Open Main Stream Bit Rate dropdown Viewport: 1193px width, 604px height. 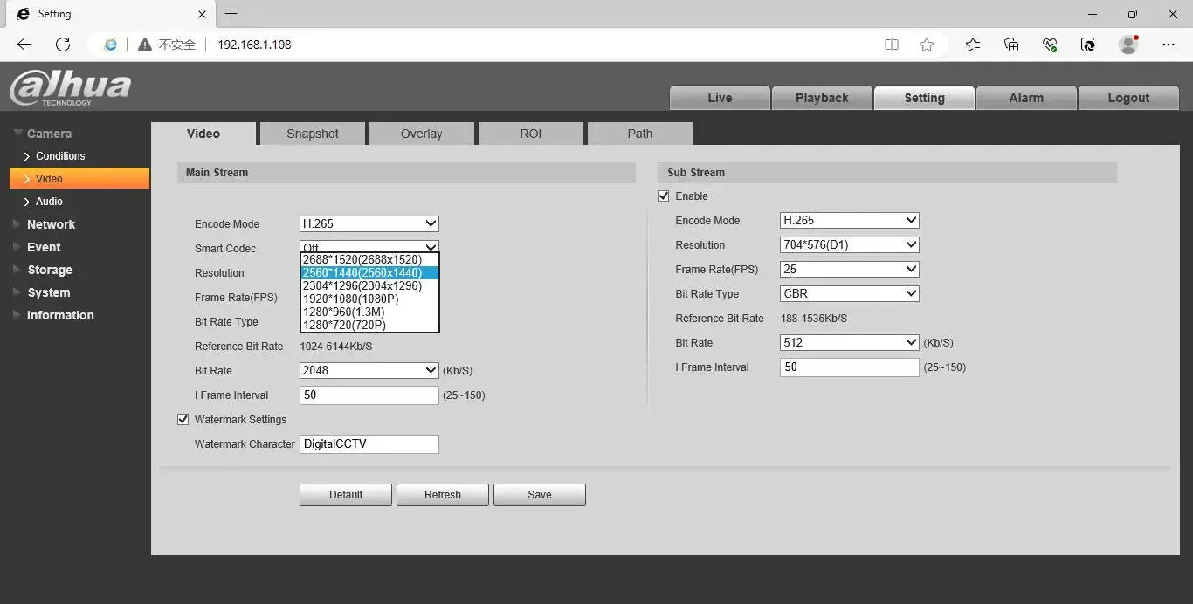pyautogui.click(x=369, y=371)
